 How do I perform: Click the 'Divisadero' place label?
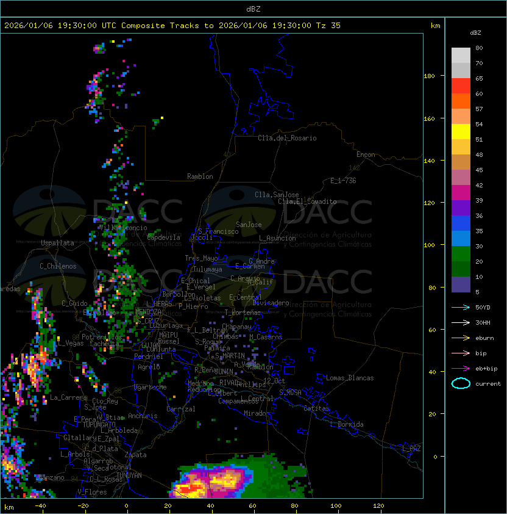(271, 303)
